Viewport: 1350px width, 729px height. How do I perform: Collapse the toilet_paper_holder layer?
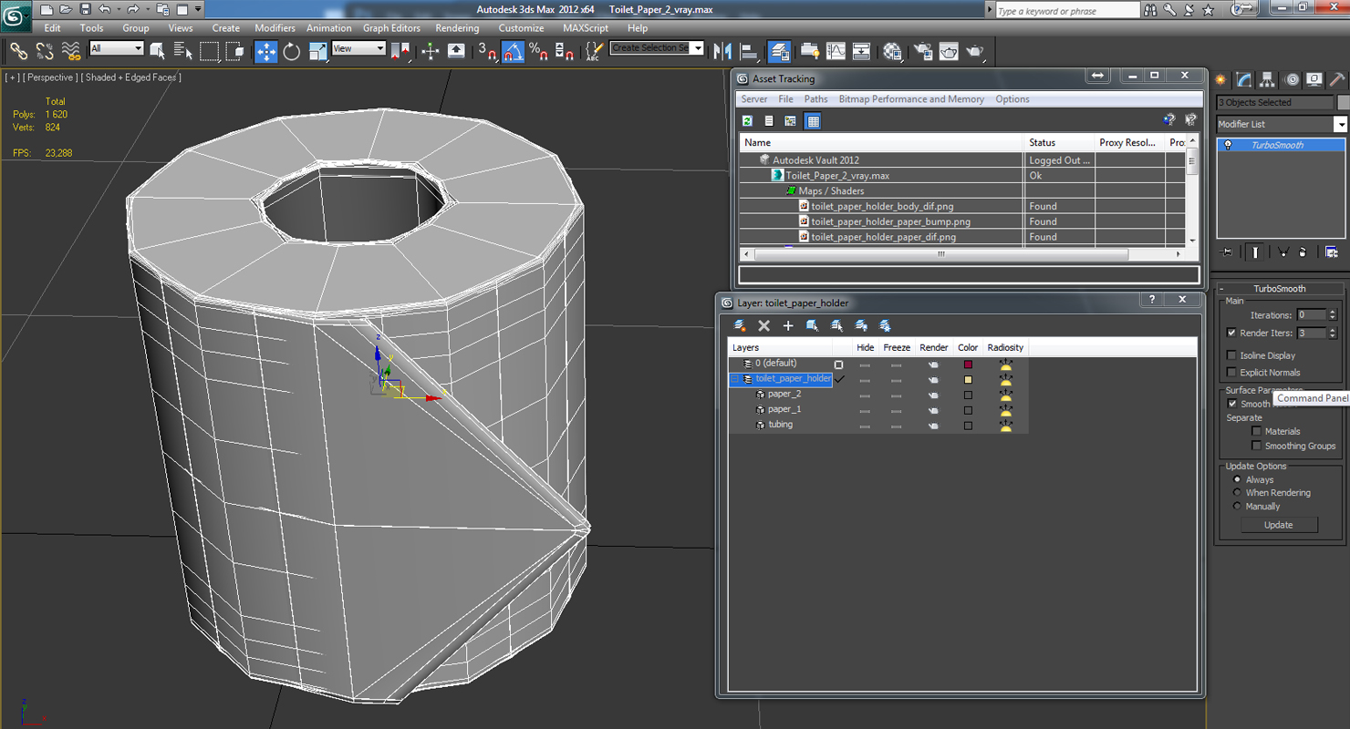coord(735,379)
